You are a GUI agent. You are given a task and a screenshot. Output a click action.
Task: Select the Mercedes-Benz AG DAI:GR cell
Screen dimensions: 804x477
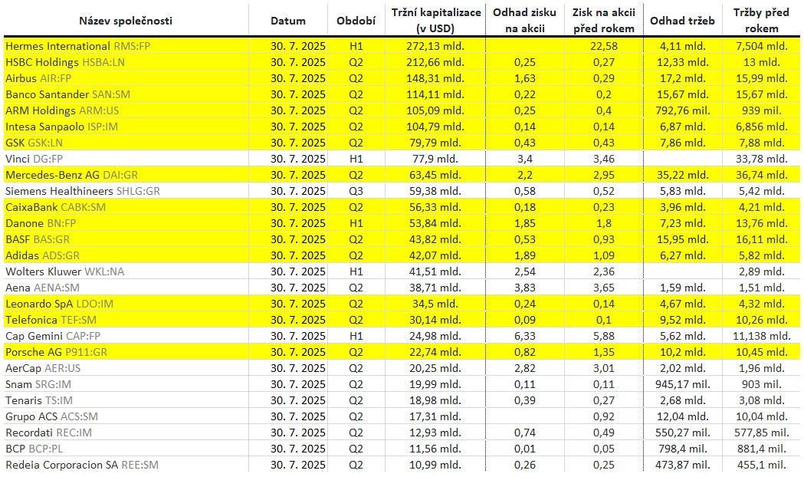(126, 175)
